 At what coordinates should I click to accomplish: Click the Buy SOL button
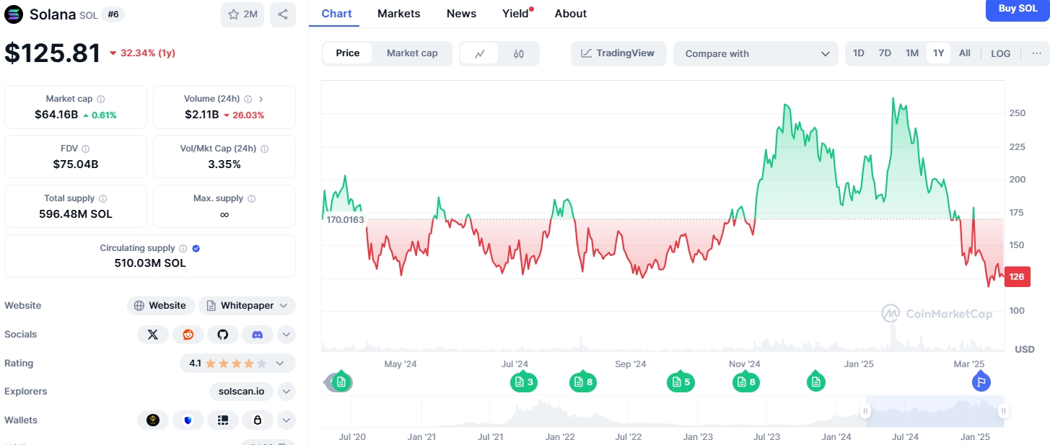click(x=1018, y=9)
